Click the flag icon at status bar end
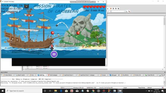Image resolution: width=166 pixels, height=93 pixels. pyautogui.click(x=163, y=88)
